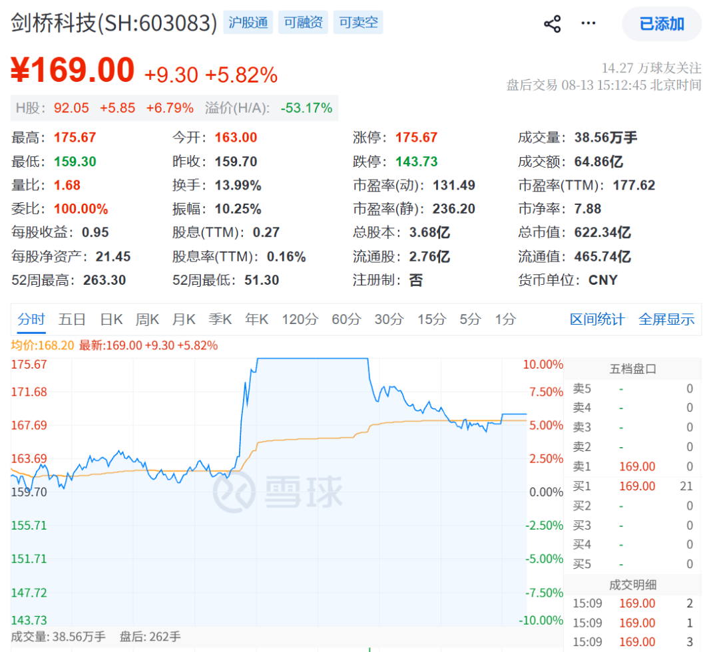The image size is (719, 652).
Task: Switch to the 60分 chart
Action: tap(347, 319)
